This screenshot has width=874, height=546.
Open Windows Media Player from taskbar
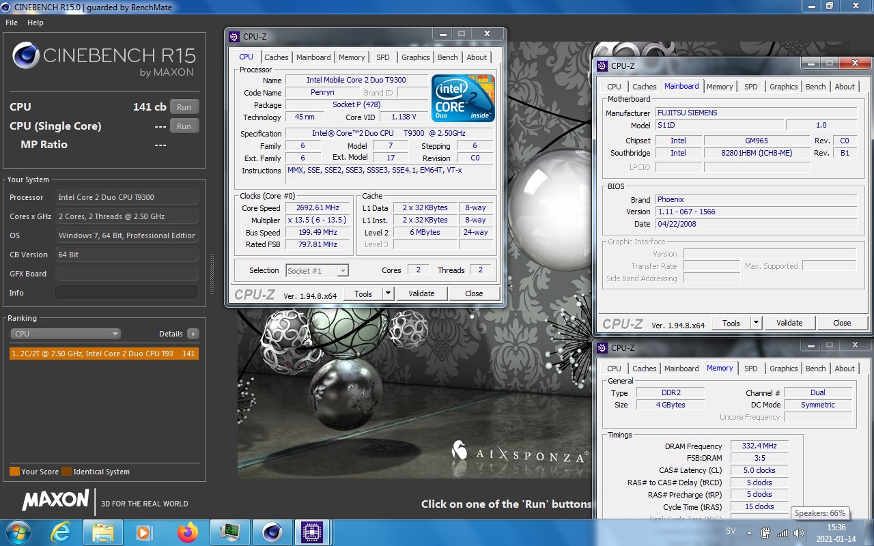(x=144, y=532)
